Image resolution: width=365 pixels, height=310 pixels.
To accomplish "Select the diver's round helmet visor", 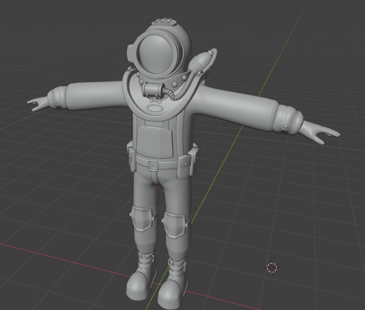I will (157, 54).
